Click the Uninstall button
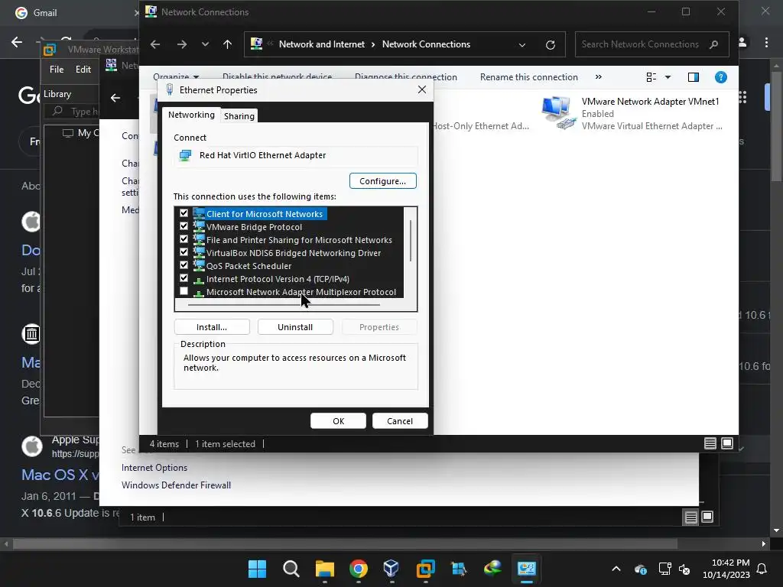783x587 pixels. 295,327
